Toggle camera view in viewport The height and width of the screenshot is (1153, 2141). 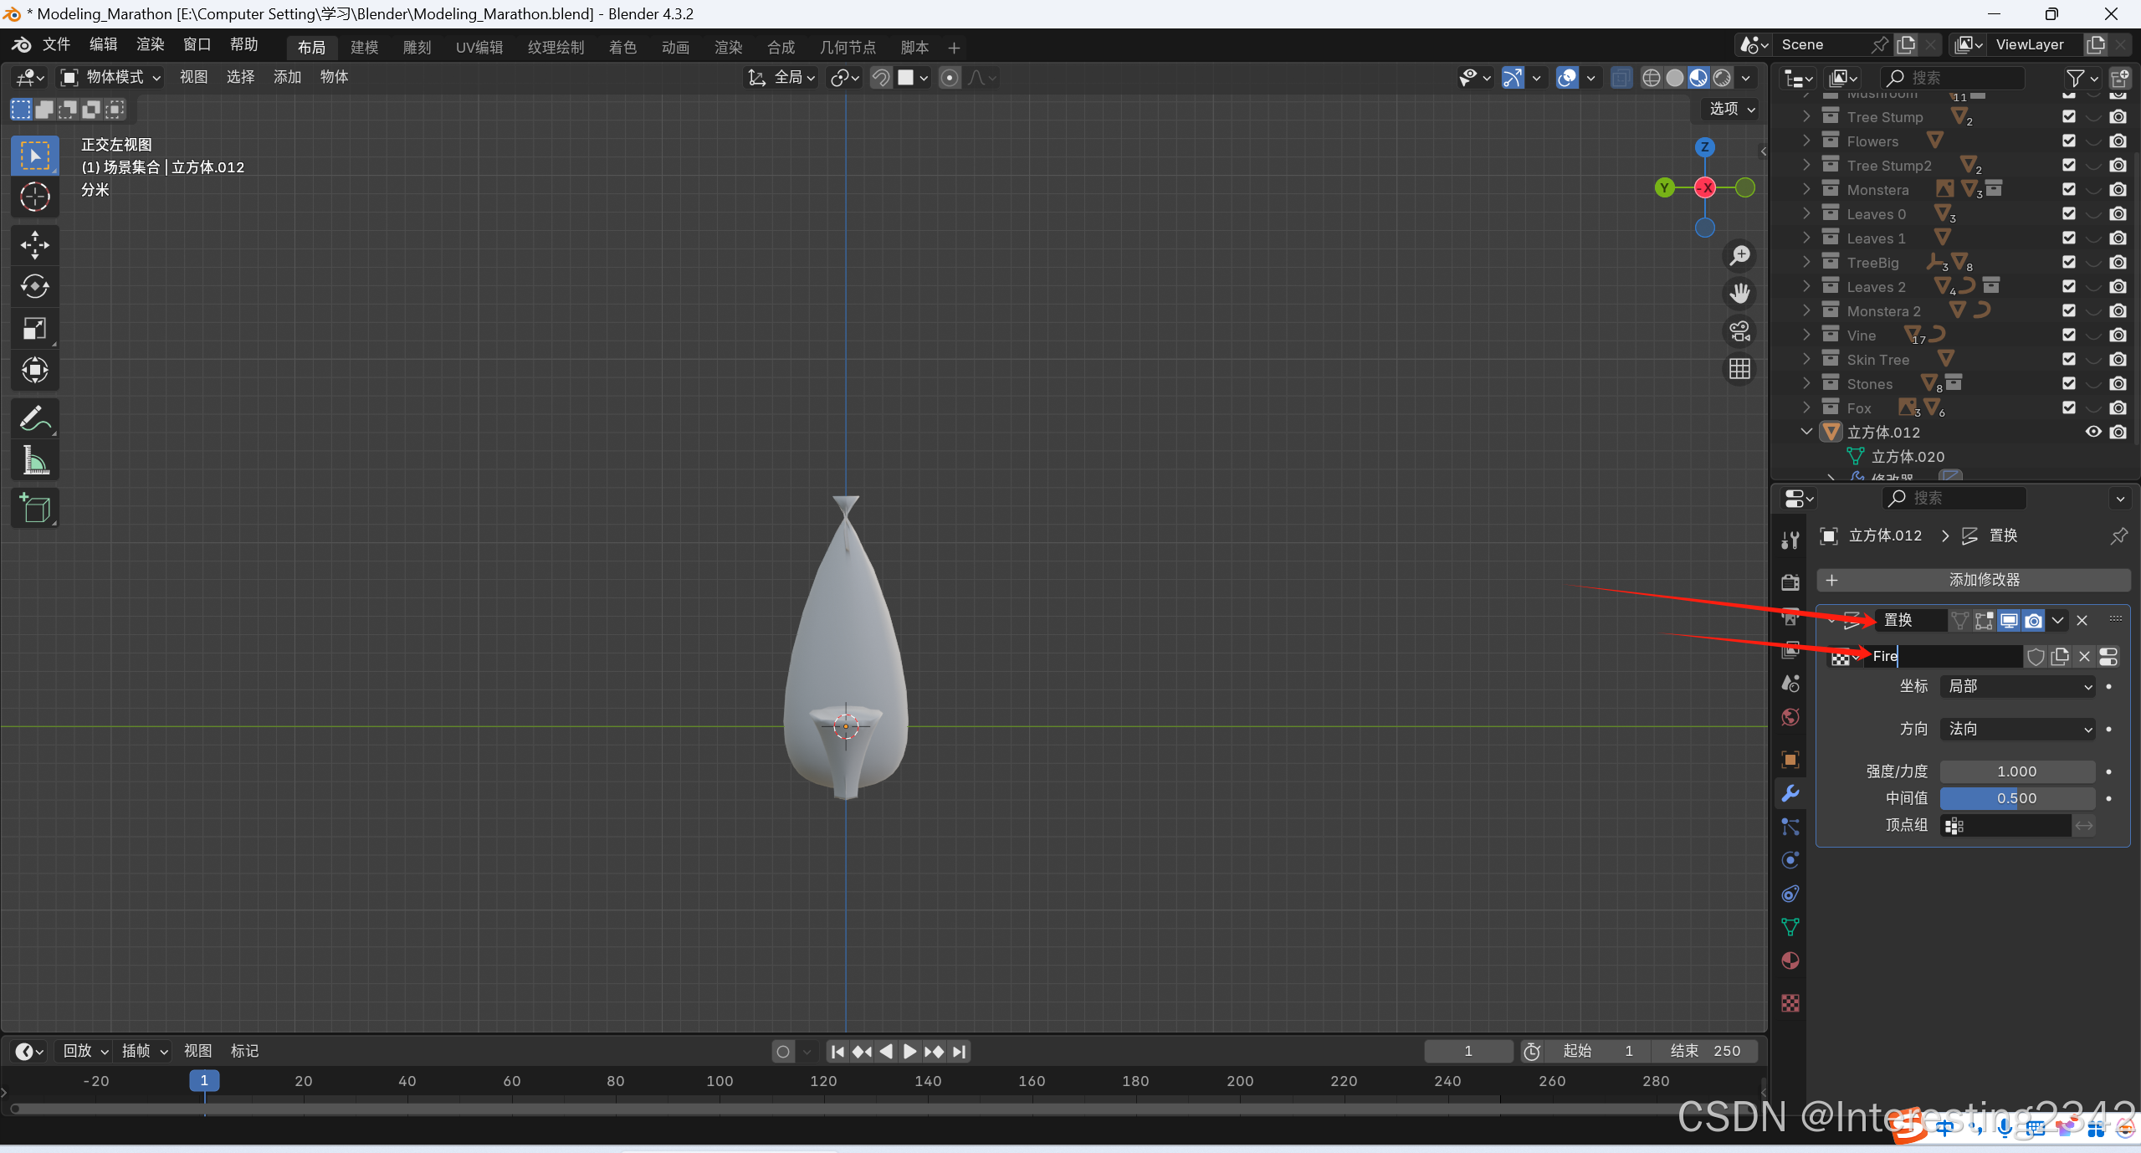pyautogui.click(x=1739, y=331)
